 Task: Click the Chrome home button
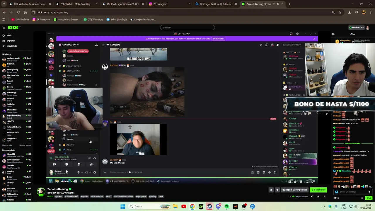pyautogui.click(x=25, y=12)
